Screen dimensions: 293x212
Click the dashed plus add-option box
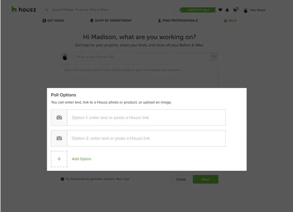click(x=59, y=159)
